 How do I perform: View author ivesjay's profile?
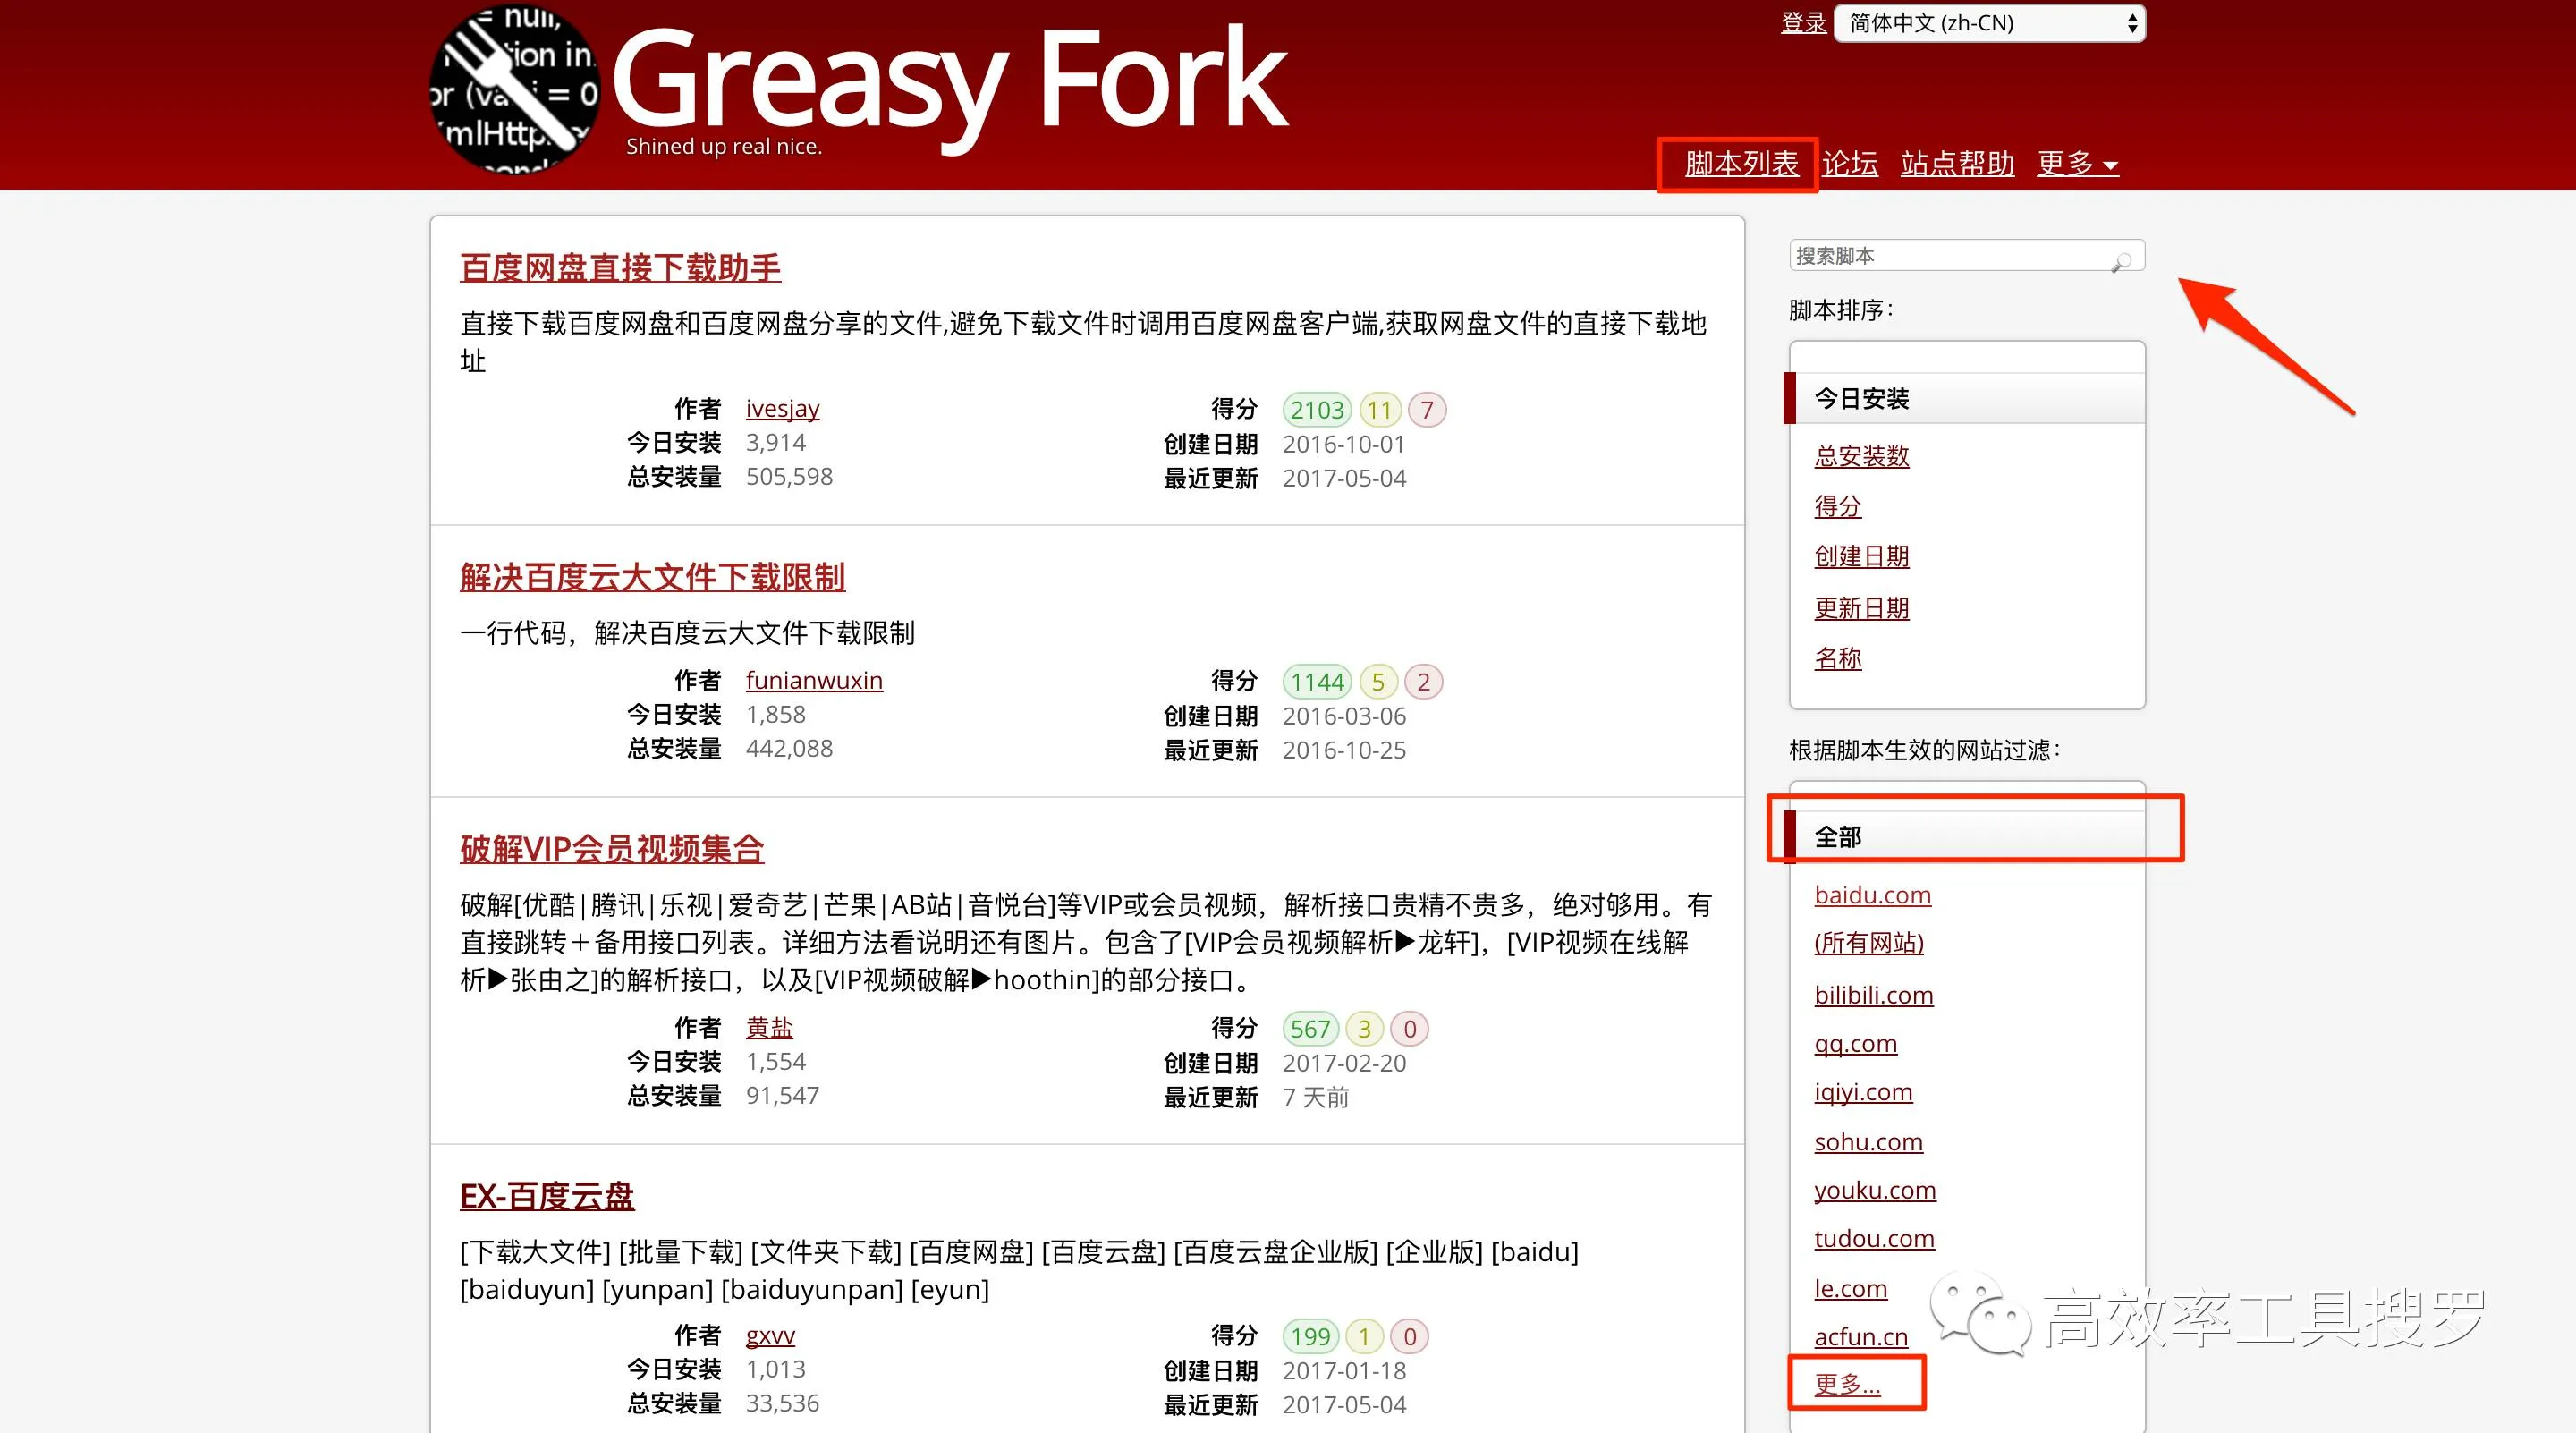point(782,408)
